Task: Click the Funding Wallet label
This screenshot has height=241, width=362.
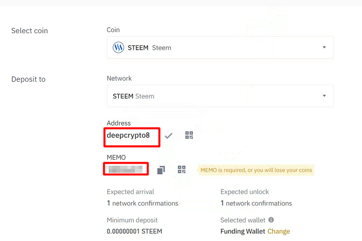Action: tap(243, 231)
